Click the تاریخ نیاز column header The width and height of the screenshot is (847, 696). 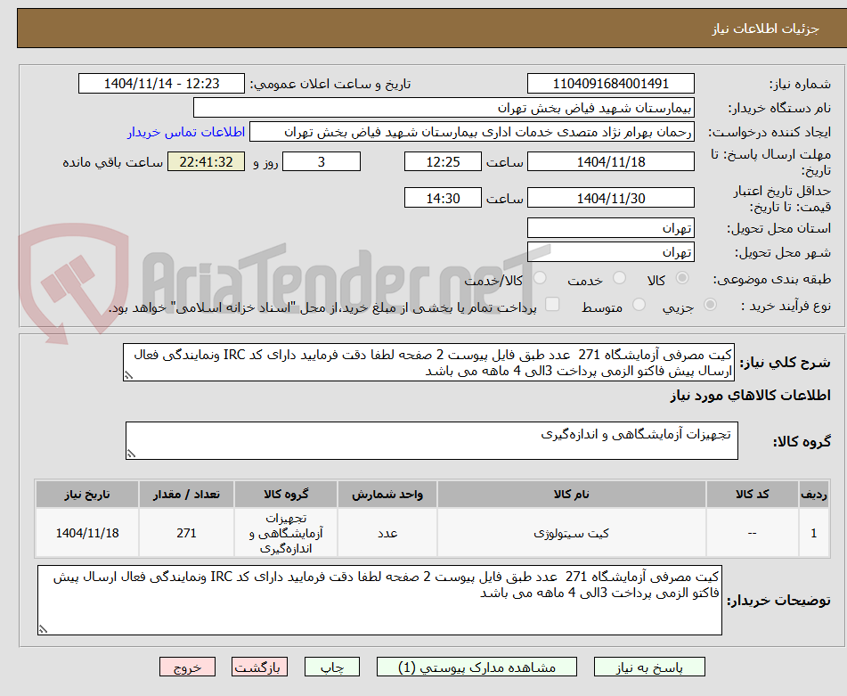[x=87, y=494]
